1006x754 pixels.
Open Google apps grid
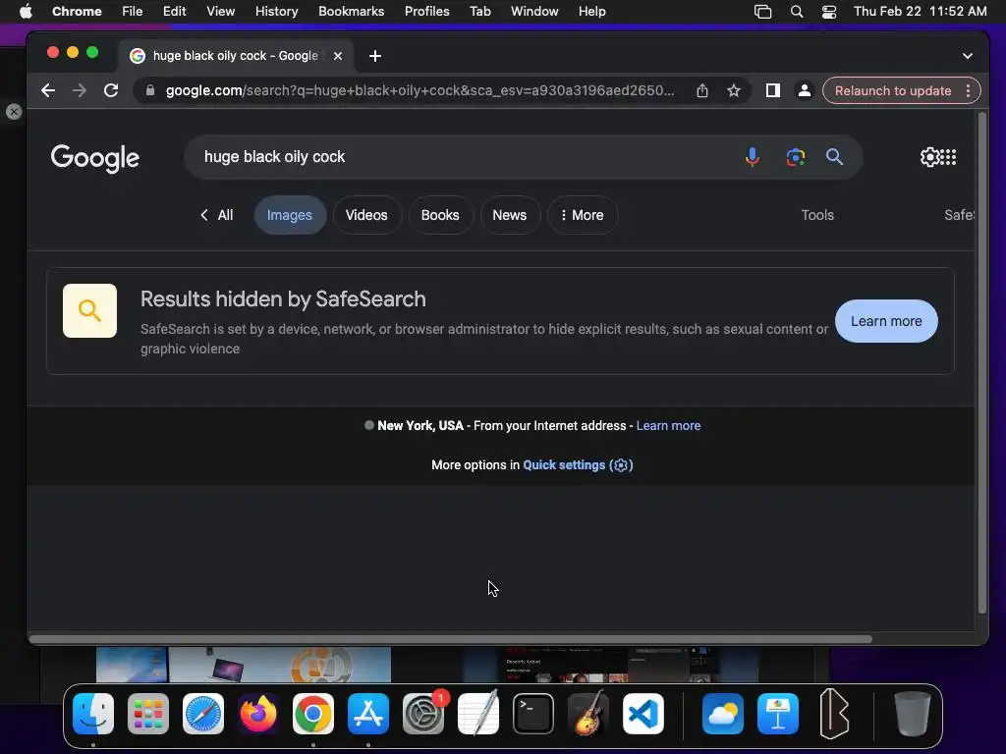click(x=948, y=156)
